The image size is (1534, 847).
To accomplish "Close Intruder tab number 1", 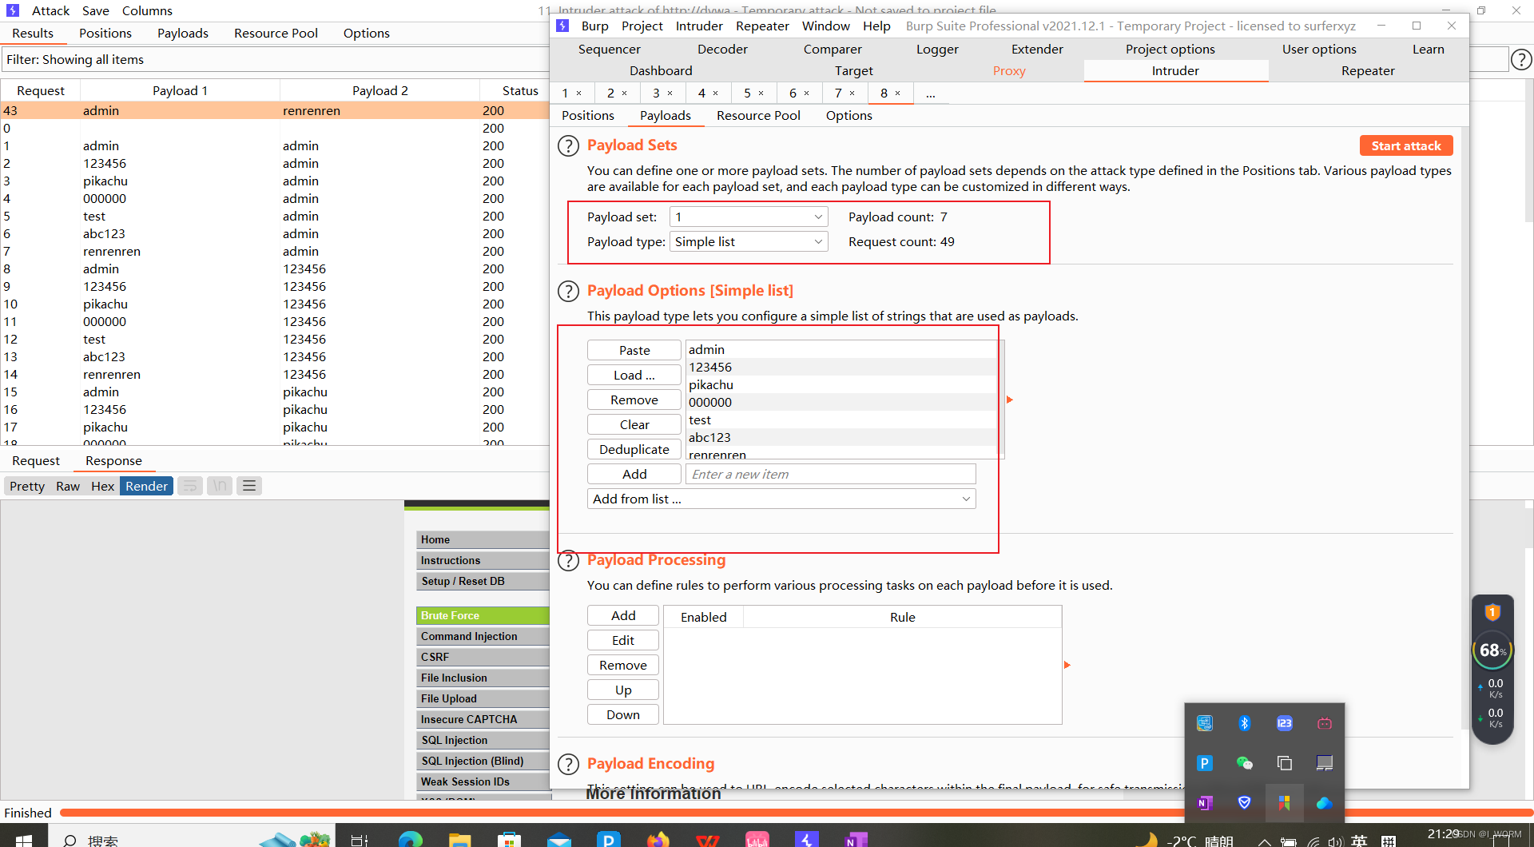I will tap(579, 93).
